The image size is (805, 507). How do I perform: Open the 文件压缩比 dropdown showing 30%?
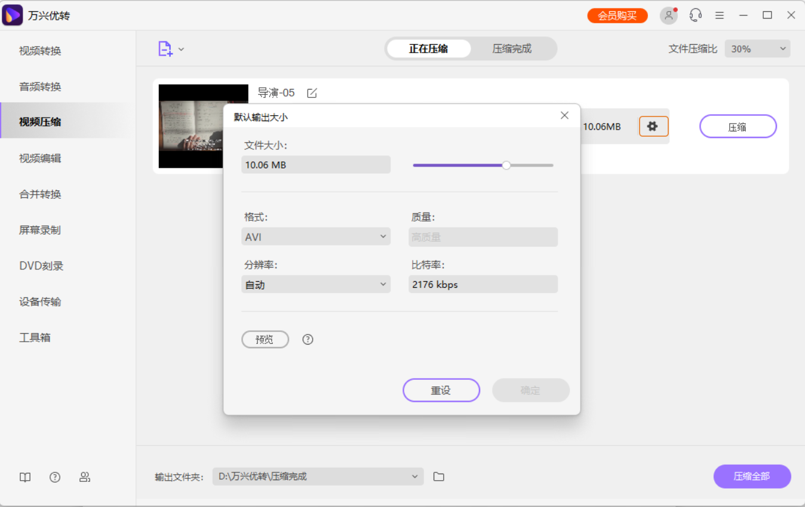point(757,48)
